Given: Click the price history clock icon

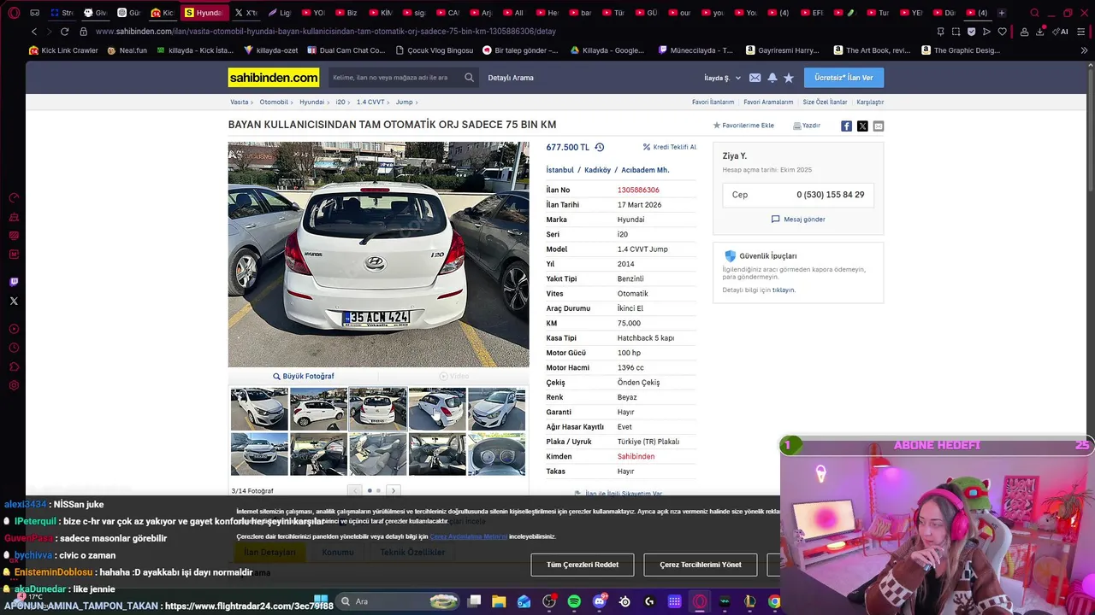Looking at the screenshot, I should [x=600, y=147].
